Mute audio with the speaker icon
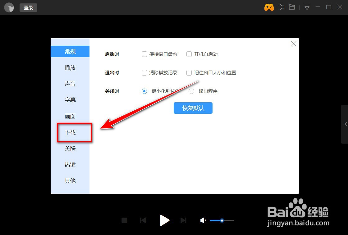Screen dimensions: 348x235 tap(203, 220)
